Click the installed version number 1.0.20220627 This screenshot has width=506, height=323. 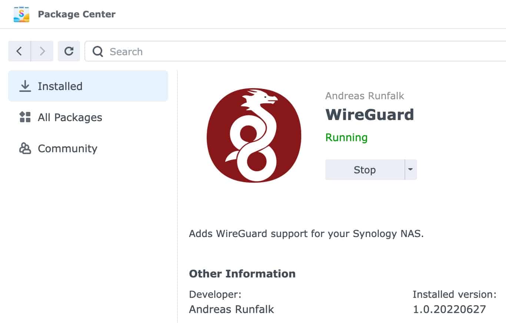[x=449, y=309]
